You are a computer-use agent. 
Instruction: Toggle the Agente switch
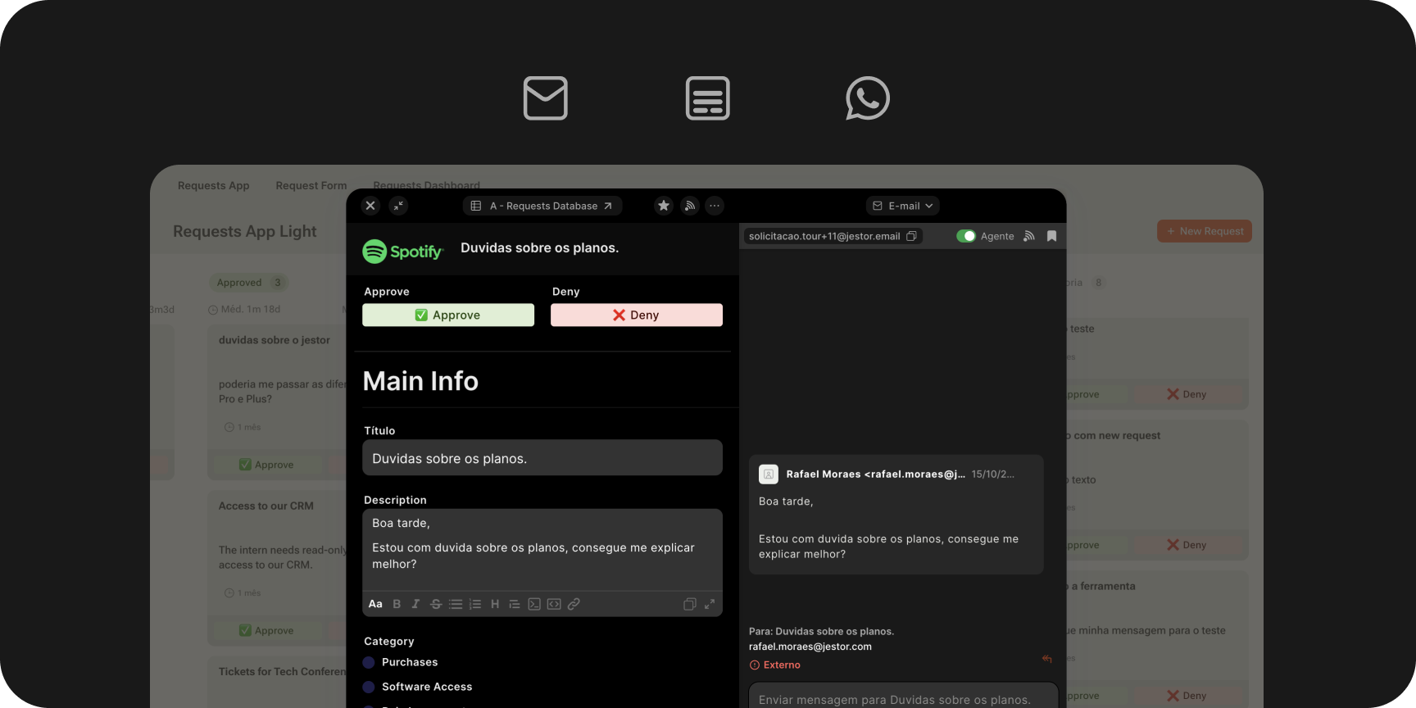[x=966, y=236]
